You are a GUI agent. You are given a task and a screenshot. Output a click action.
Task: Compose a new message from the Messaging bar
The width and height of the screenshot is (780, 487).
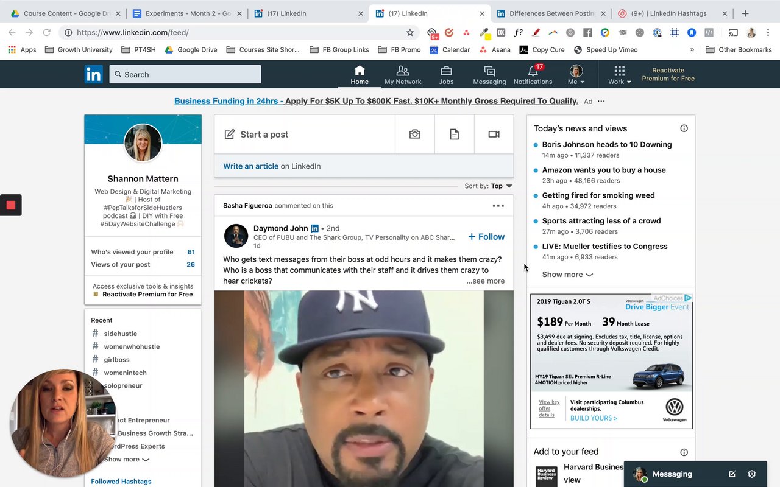732,474
